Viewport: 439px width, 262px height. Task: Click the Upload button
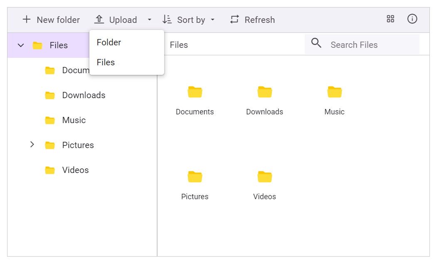tap(116, 20)
